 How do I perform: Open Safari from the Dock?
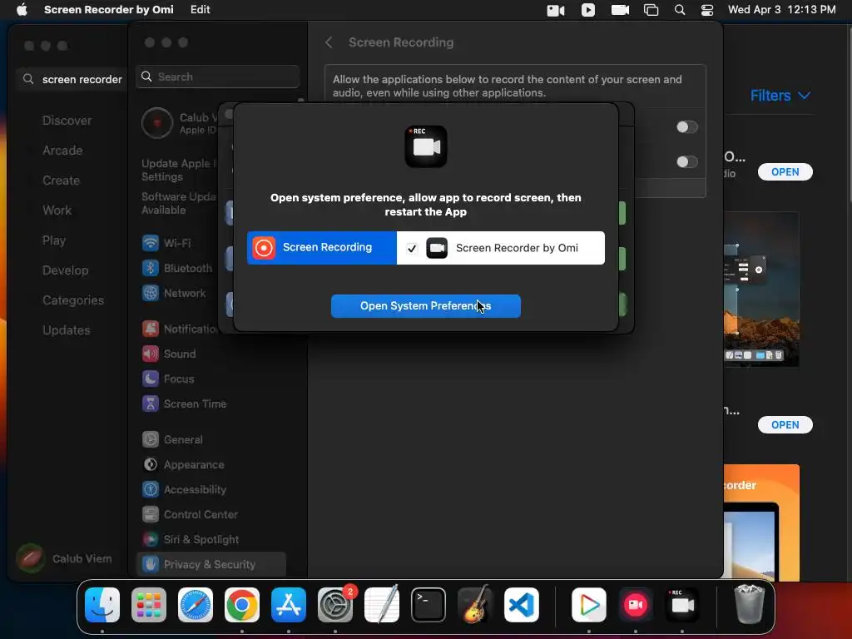pos(196,605)
